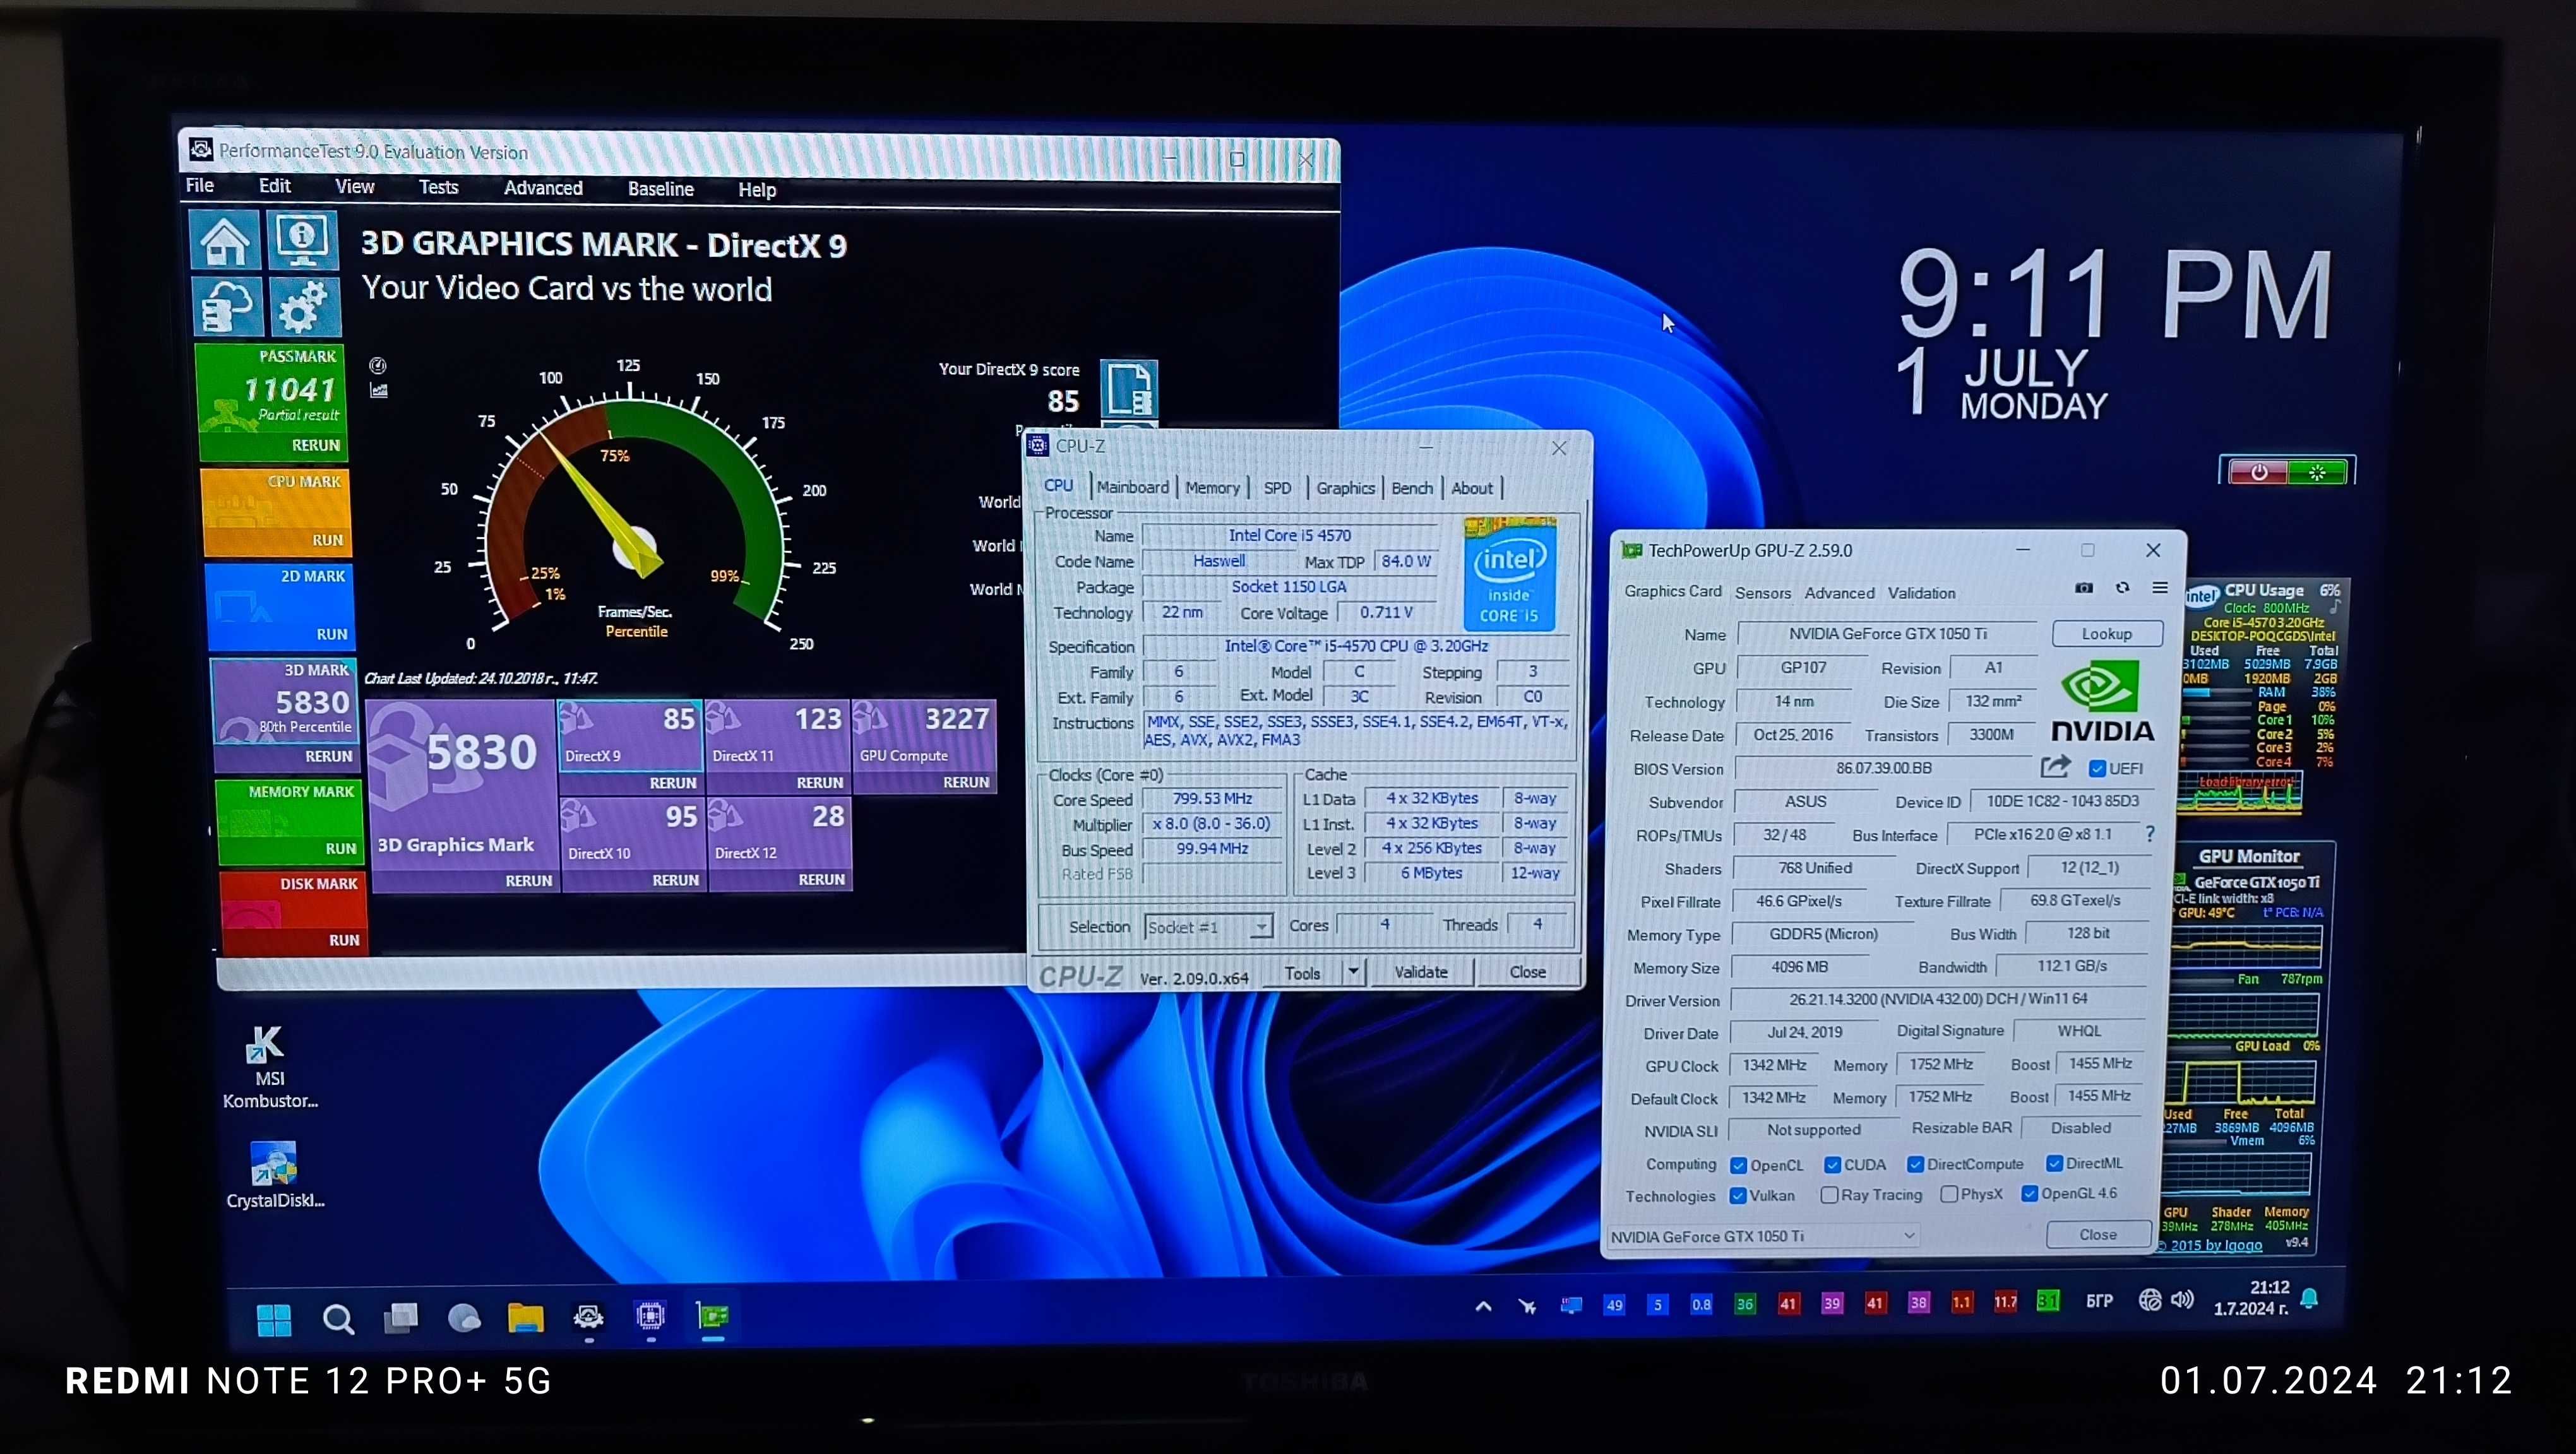Open the notification bell icon
This screenshot has width=2576, height=1454.
pos(2310,1298)
